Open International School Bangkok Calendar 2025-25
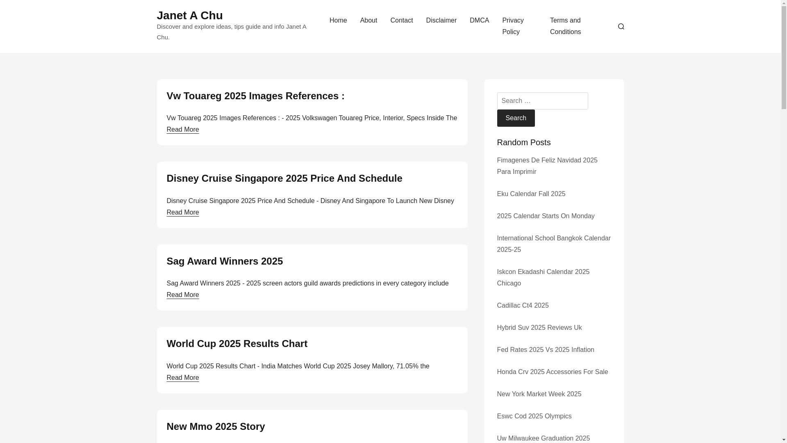787x443 pixels. (553, 244)
